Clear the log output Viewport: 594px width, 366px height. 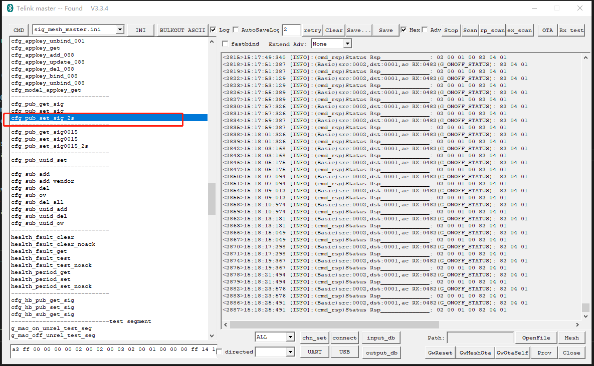[x=334, y=30]
